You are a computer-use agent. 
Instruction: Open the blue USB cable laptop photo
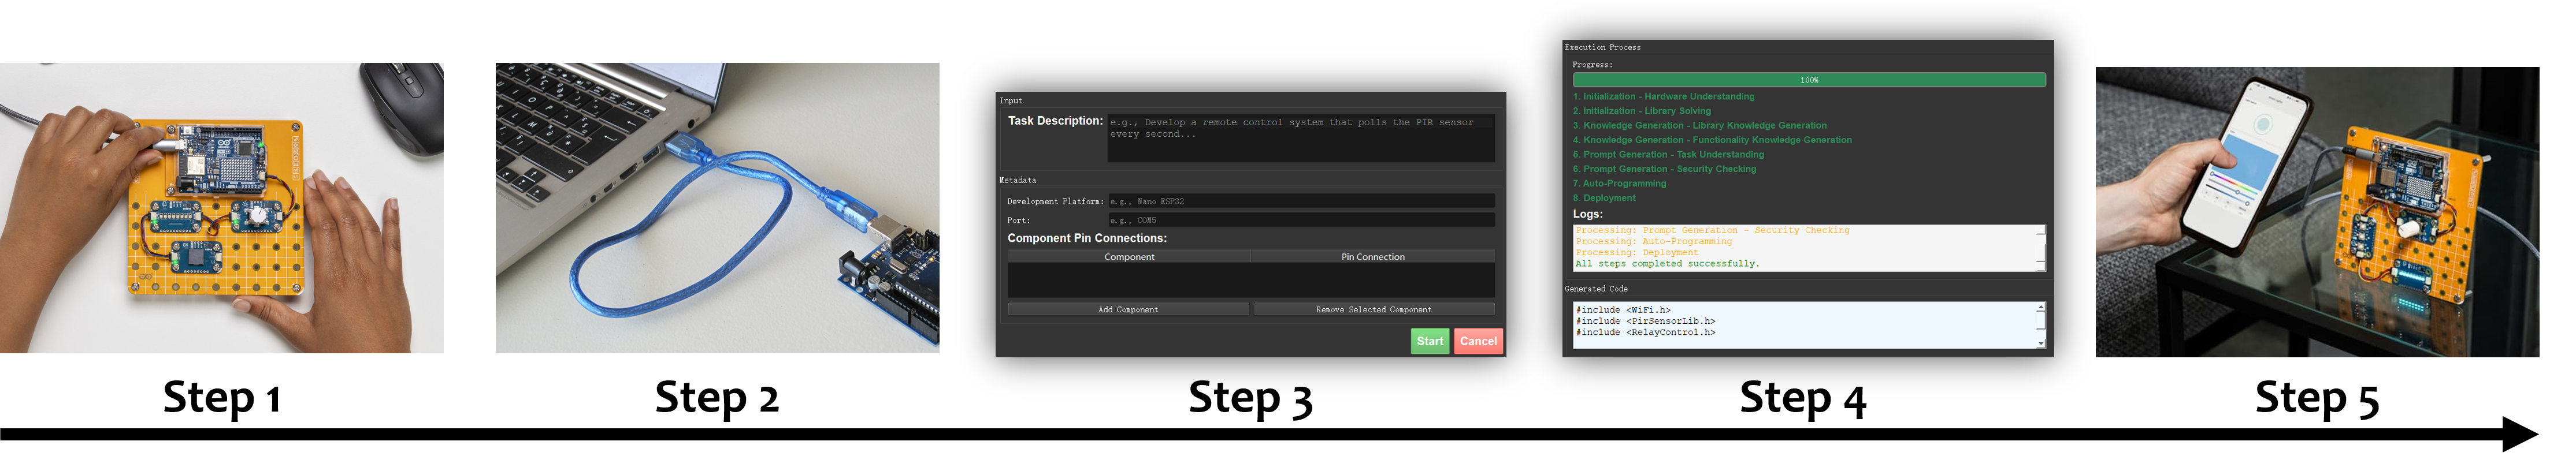pyautogui.click(x=717, y=208)
